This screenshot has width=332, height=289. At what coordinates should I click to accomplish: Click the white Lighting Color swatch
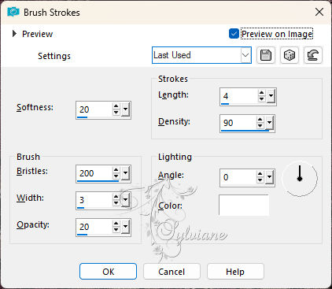[x=244, y=206]
